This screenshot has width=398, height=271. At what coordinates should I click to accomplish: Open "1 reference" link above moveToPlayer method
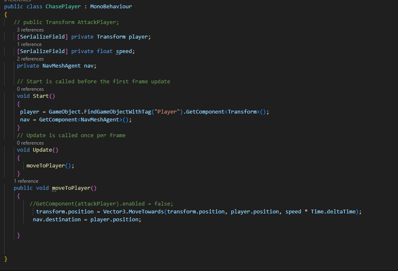[x=26, y=181]
